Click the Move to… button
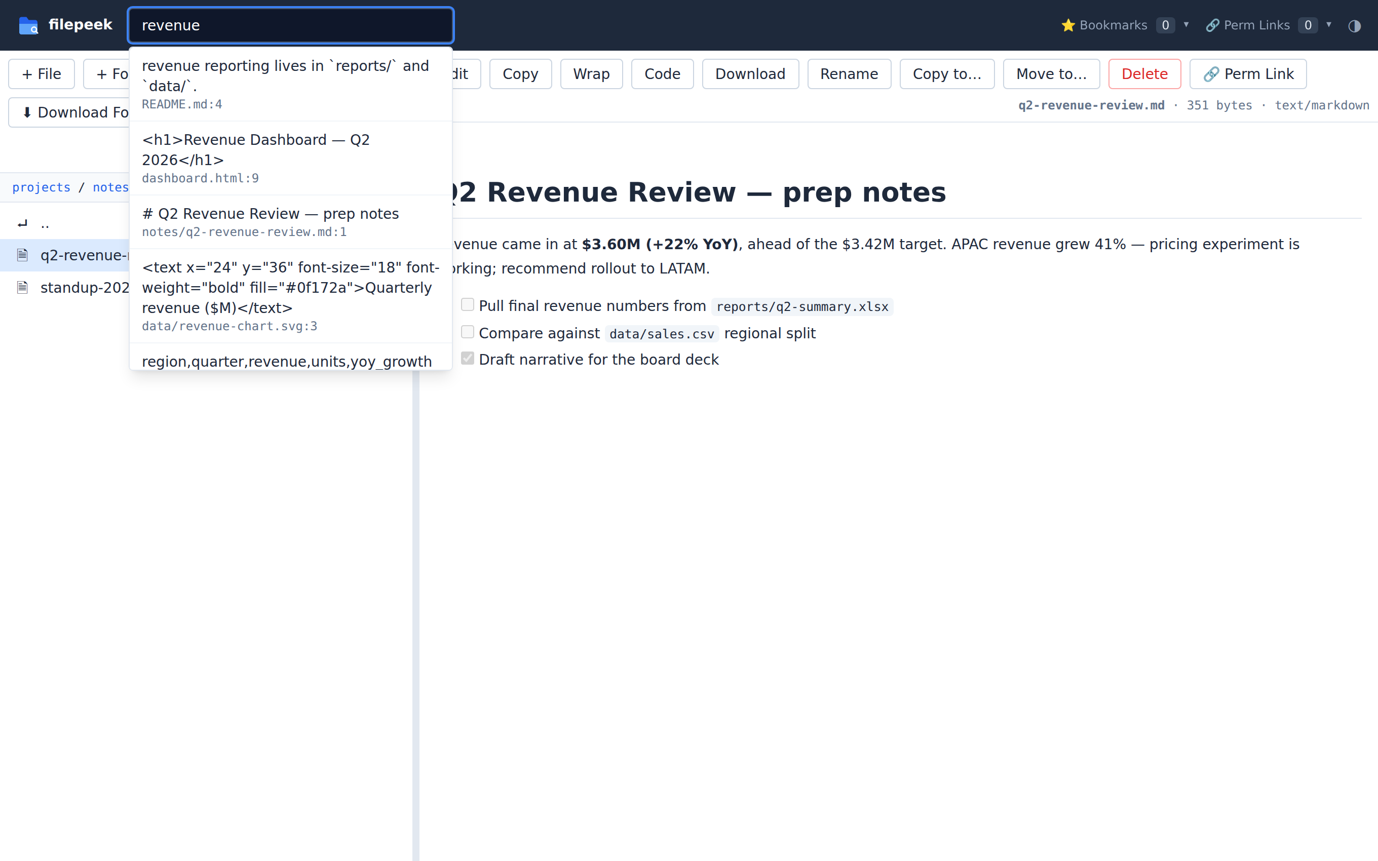Screen dimensions: 1378x861 [1051, 74]
